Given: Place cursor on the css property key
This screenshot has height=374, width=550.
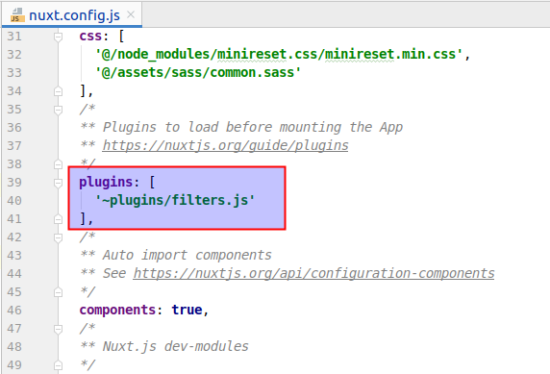Looking at the screenshot, I should click(90, 37).
